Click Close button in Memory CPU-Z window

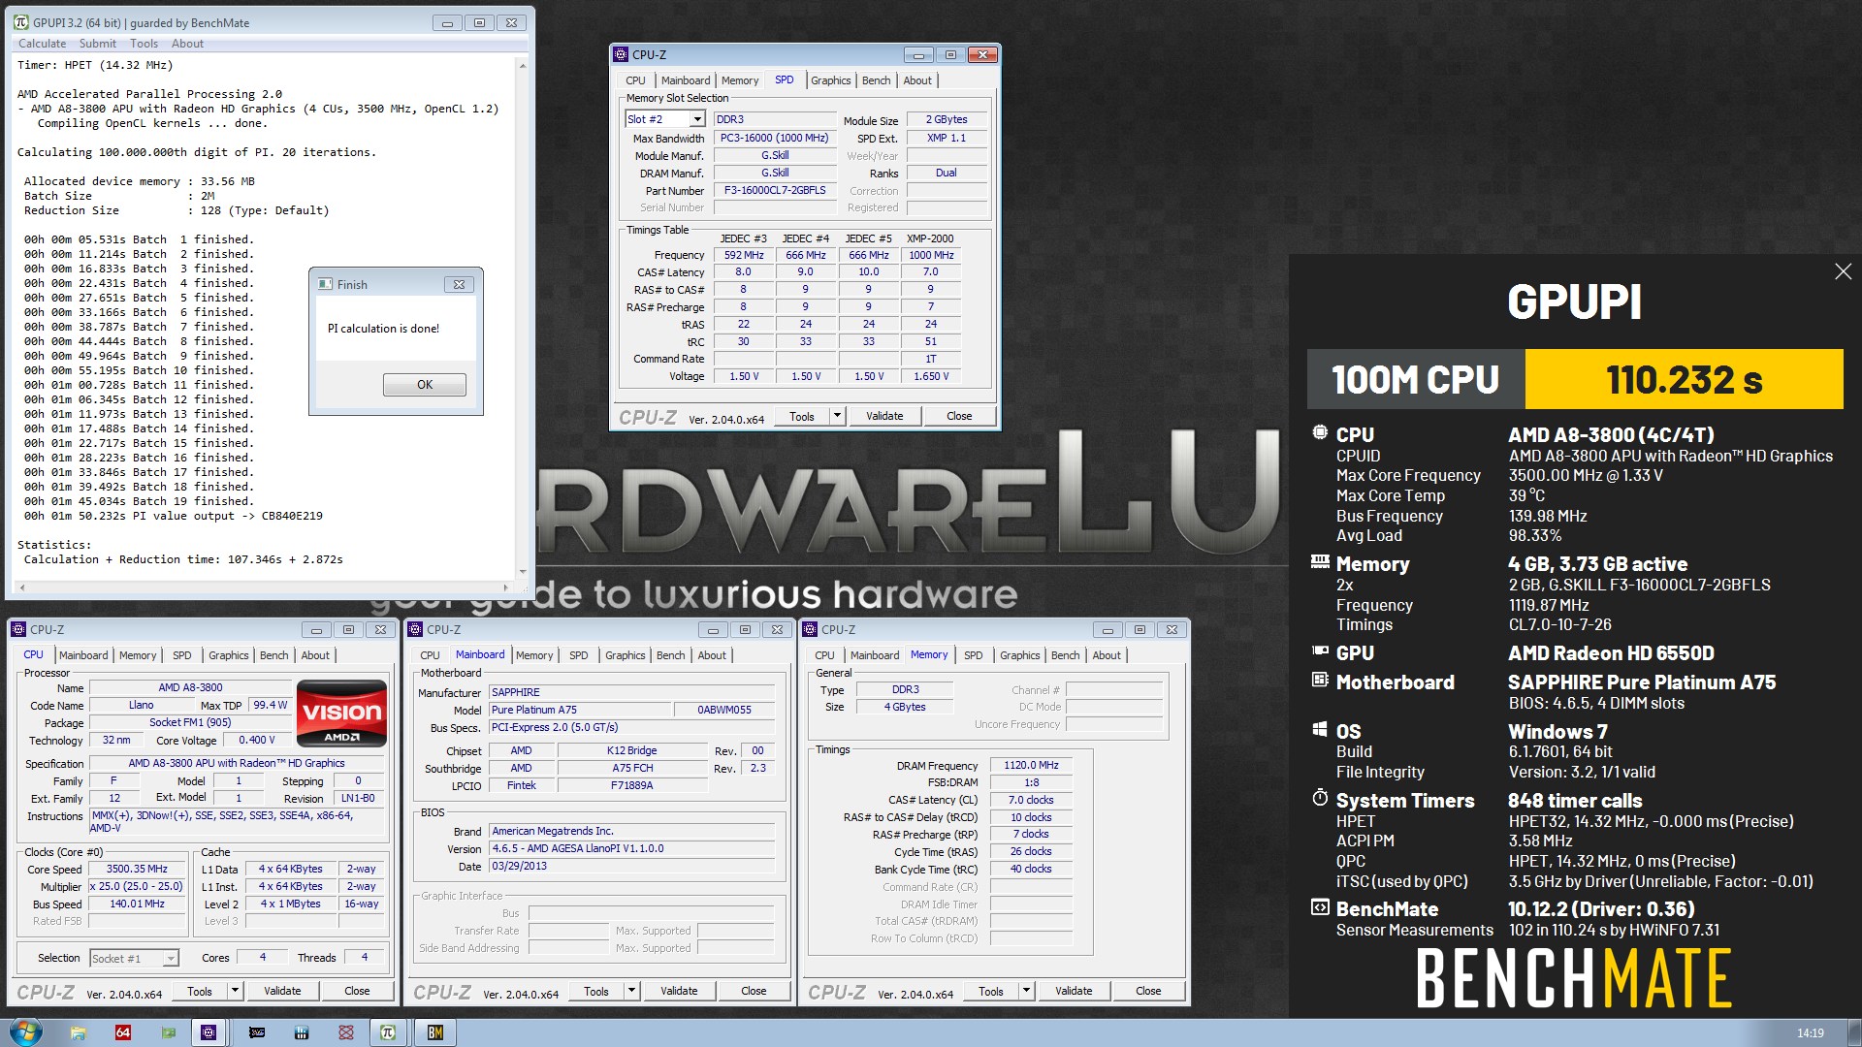click(x=1148, y=991)
